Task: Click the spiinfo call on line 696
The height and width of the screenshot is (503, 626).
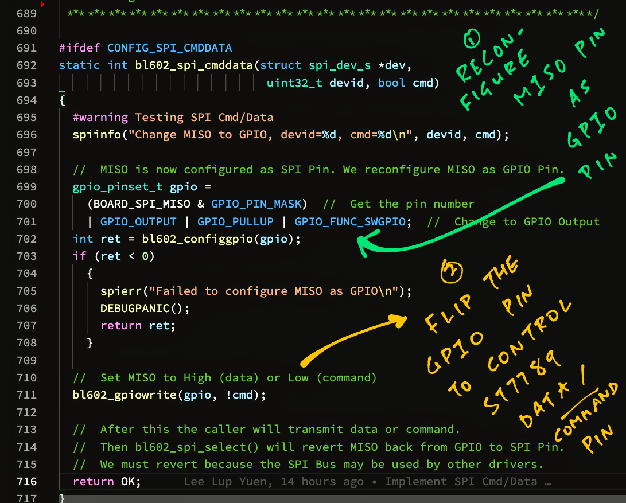Action: 97,135
